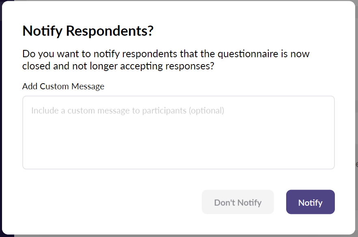Click the "Add Custom Message" label
This screenshot has height=237, width=358.
(x=63, y=86)
